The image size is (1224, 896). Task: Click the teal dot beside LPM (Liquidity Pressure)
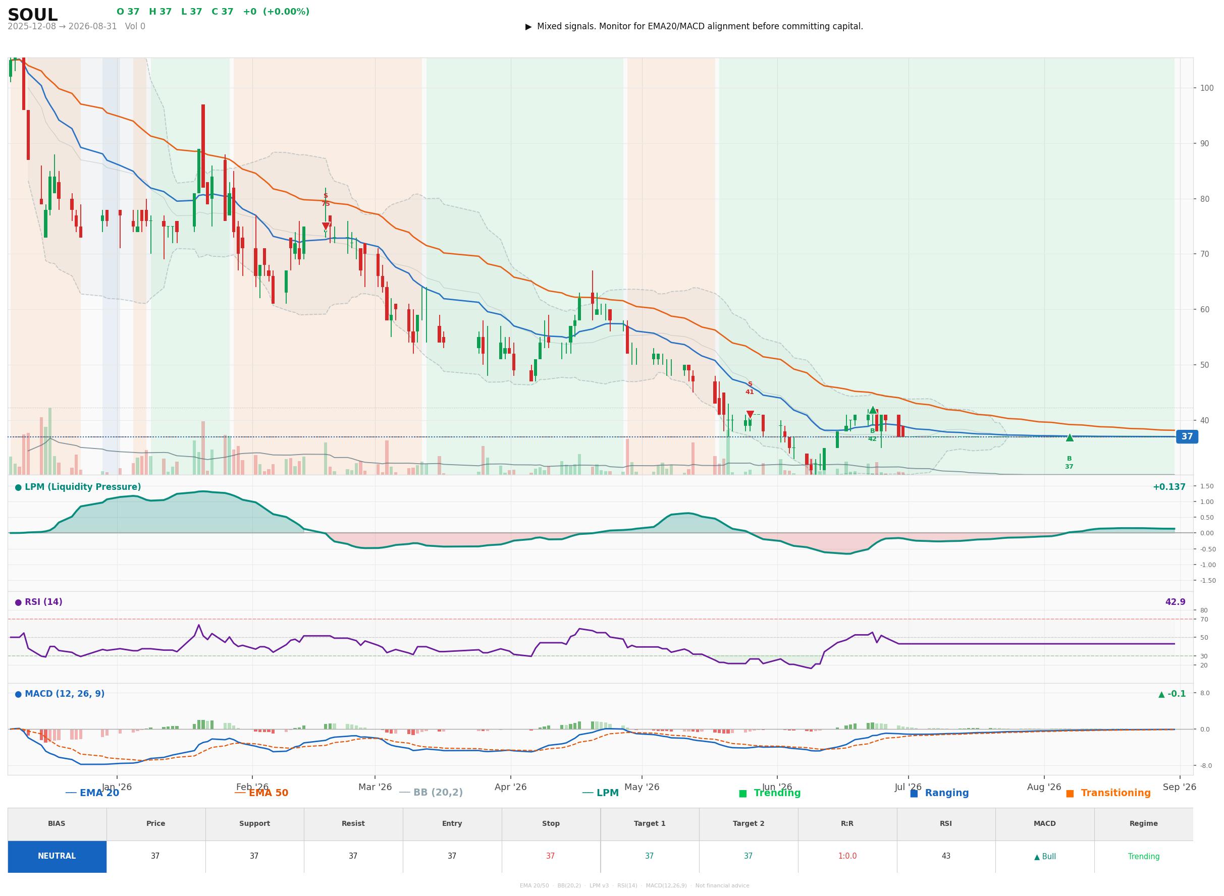[18, 487]
